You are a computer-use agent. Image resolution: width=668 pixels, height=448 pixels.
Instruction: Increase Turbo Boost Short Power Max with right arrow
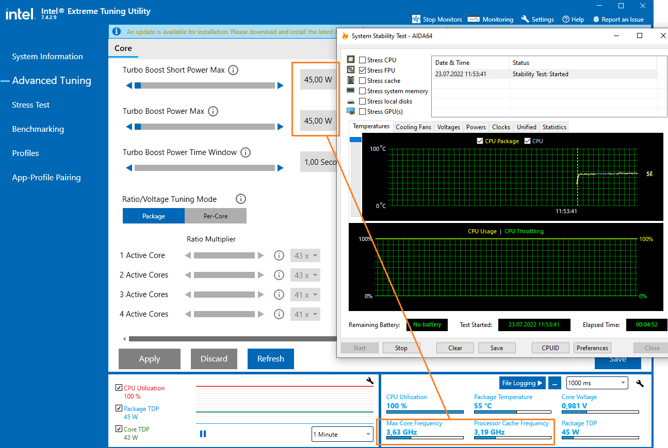coord(281,85)
